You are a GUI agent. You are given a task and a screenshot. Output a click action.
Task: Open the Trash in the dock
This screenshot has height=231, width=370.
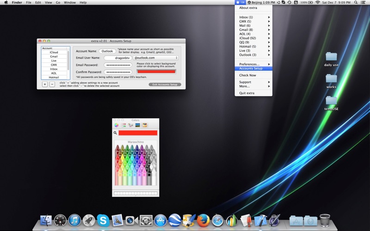pos(325,220)
